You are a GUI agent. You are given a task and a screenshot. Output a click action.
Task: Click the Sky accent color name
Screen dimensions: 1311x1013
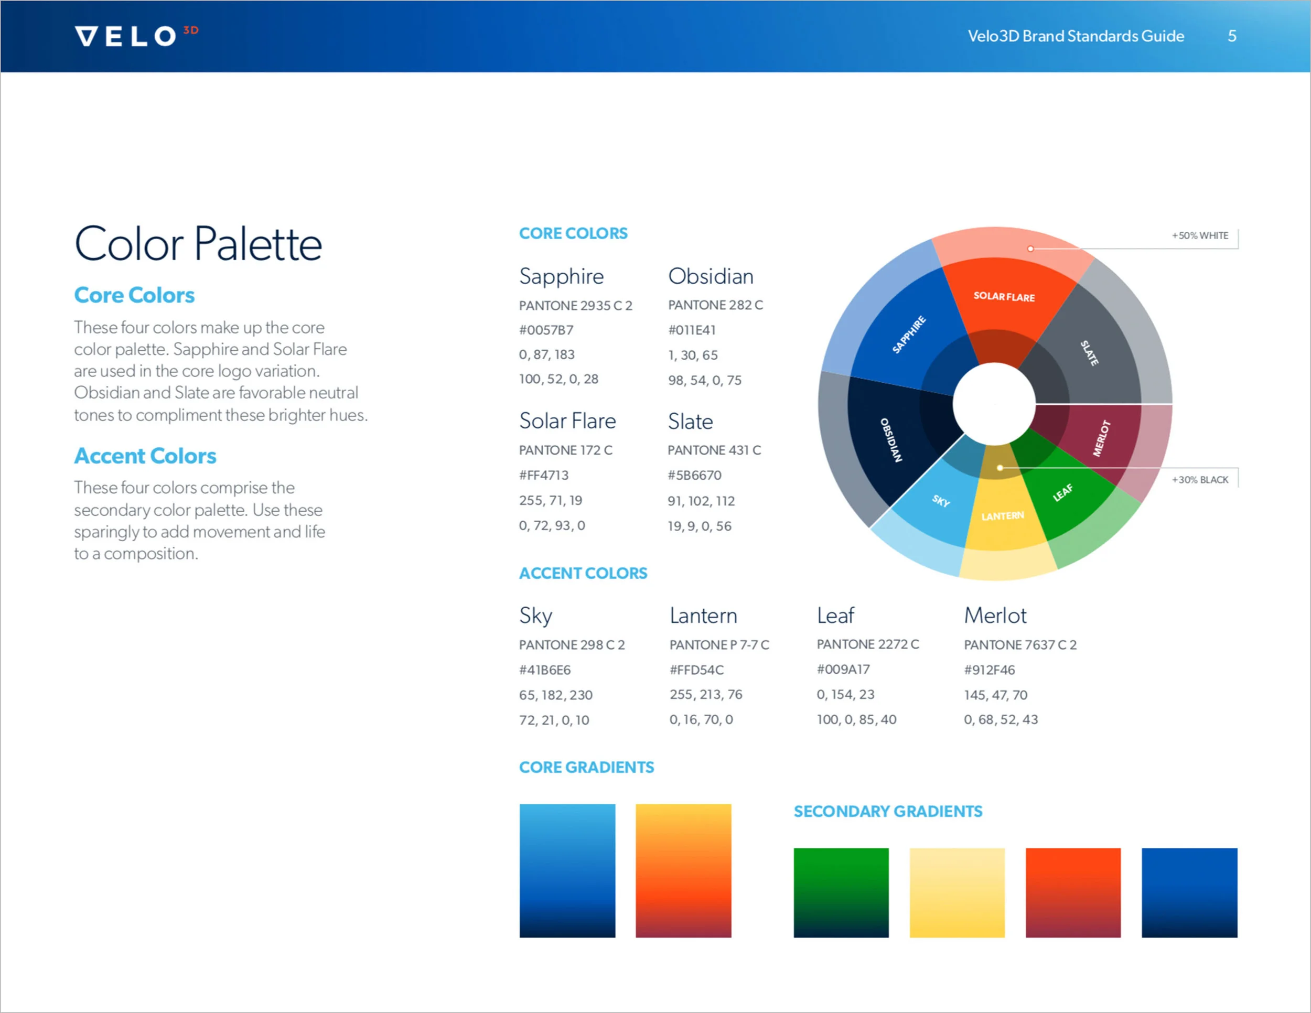[x=535, y=616]
